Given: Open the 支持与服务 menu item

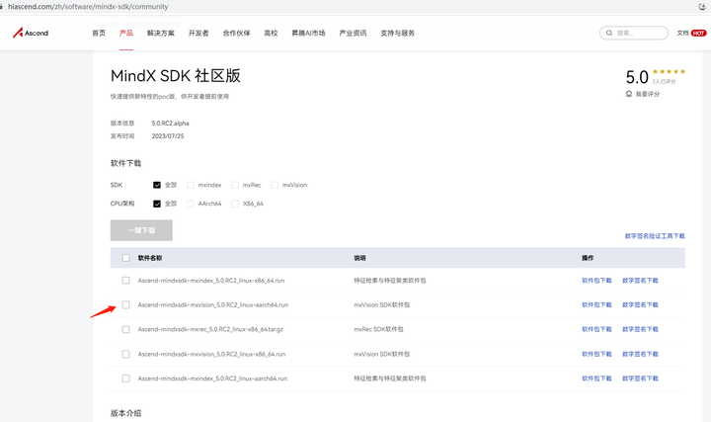Looking at the screenshot, I should (397, 33).
